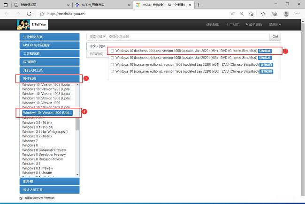The height and width of the screenshot is (204, 305).
Task: Expand the 操作系统 category panel
Action: (x=49, y=78)
